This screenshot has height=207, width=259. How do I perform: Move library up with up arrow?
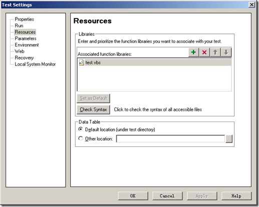(215, 52)
